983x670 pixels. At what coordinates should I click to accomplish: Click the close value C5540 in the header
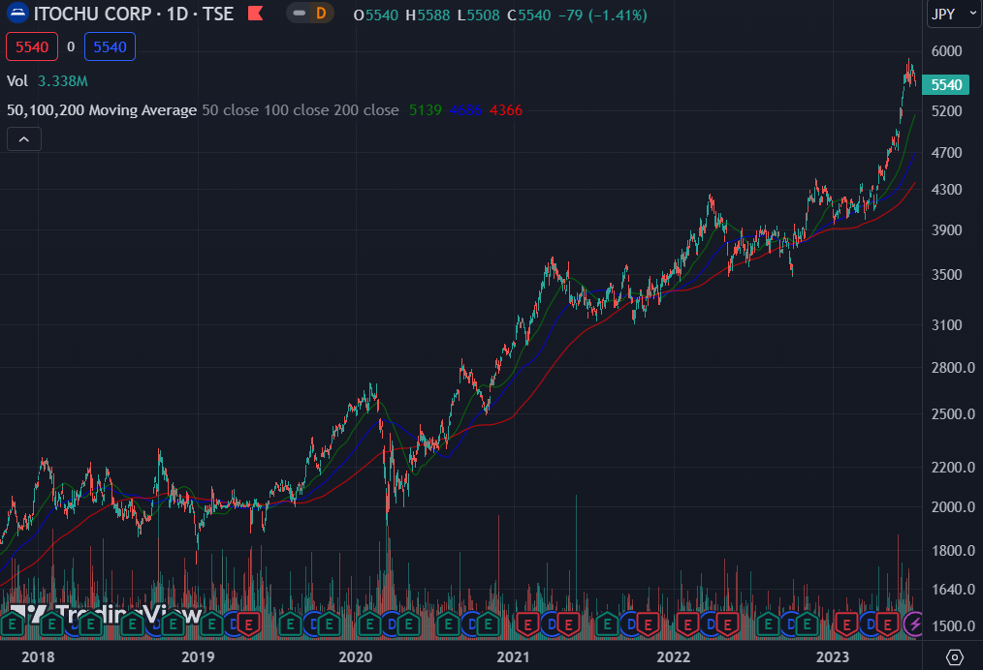click(528, 15)
